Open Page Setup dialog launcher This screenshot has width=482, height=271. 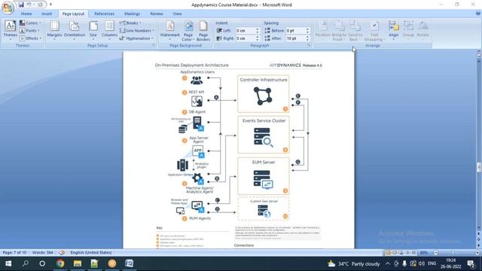coord(154,45)
